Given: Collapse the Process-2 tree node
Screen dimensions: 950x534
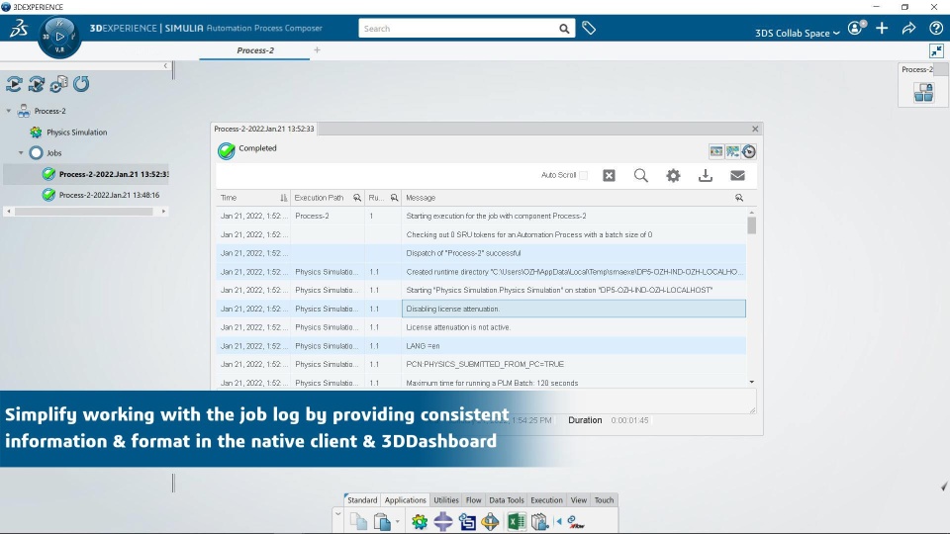Looking at the screenshot, I should (x=9, y=111).
